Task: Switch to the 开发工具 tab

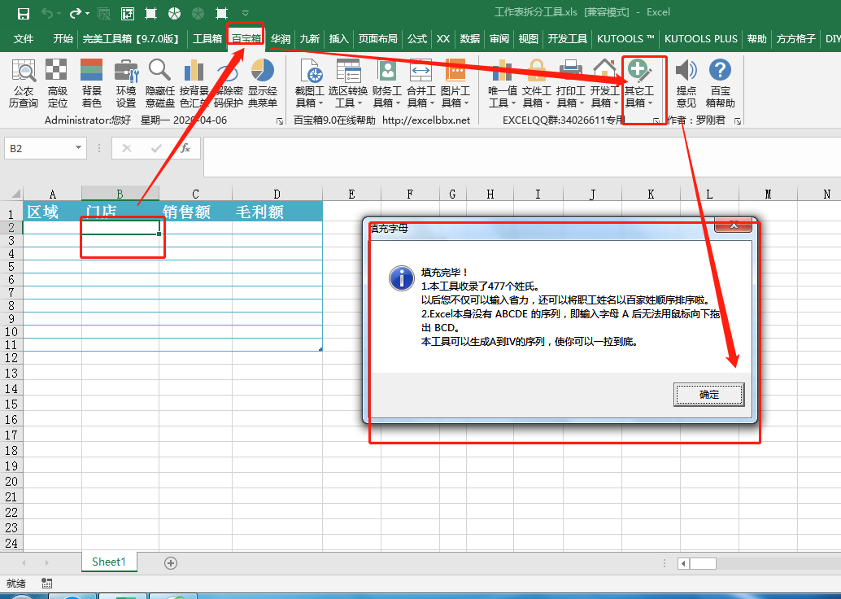Action: (568, 38)
